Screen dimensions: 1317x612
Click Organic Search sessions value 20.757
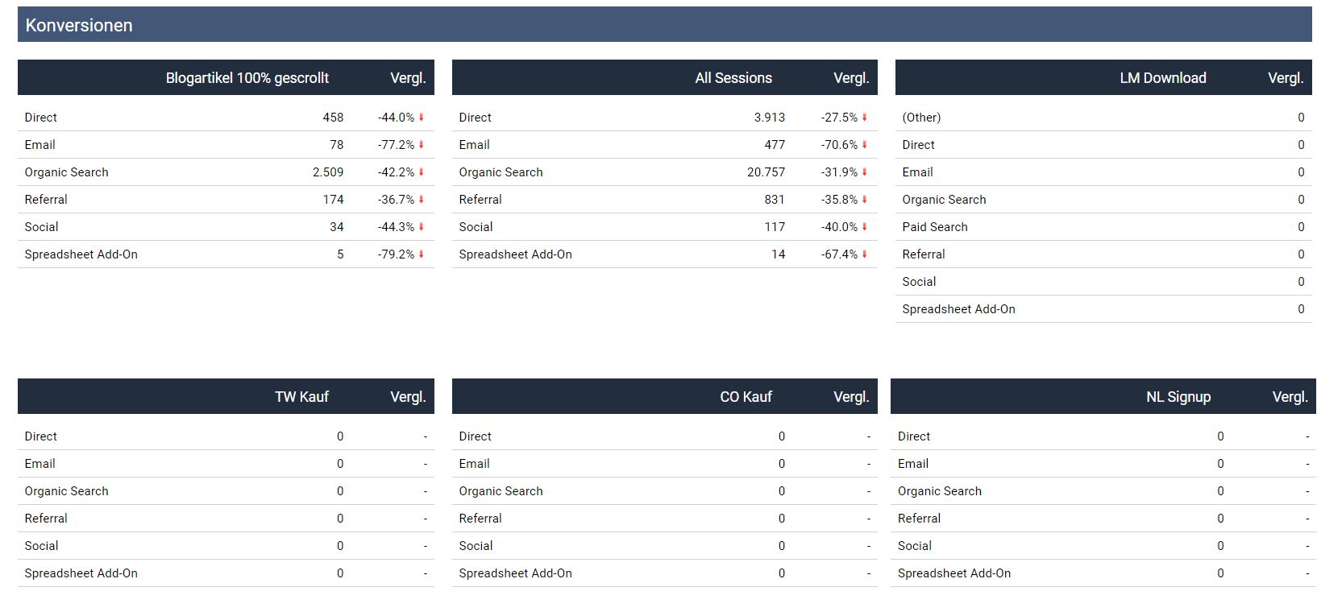pos(766,172)
